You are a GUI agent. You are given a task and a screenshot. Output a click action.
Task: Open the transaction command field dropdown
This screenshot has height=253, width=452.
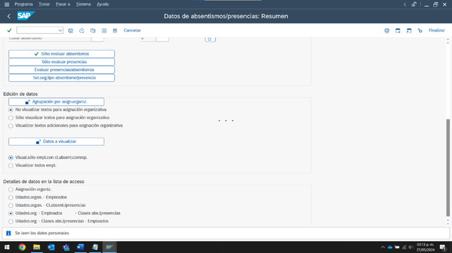tap(60, 30)
